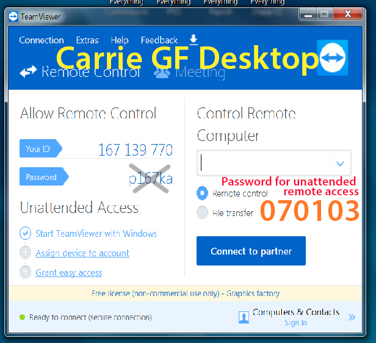The height and width of the screenshot is (343, 376).
Task: Open the Feedback menu
Action: pos(159,40)
